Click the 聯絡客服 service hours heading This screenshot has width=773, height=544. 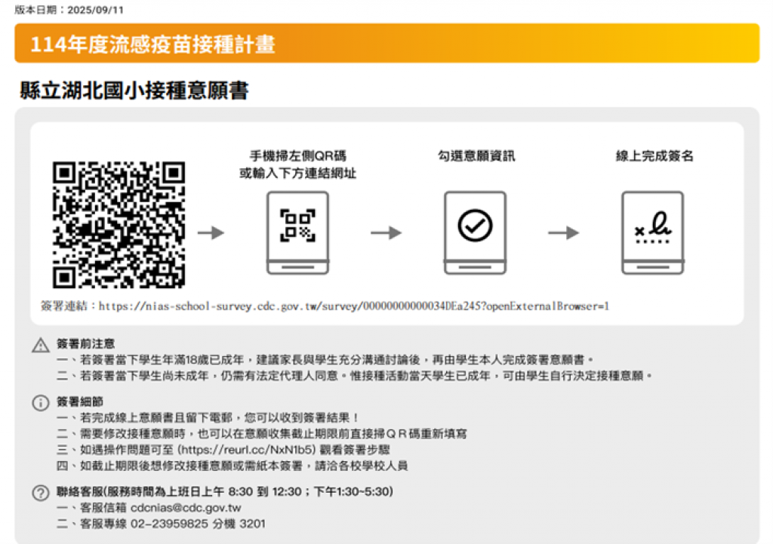click(x=225, y=491)
